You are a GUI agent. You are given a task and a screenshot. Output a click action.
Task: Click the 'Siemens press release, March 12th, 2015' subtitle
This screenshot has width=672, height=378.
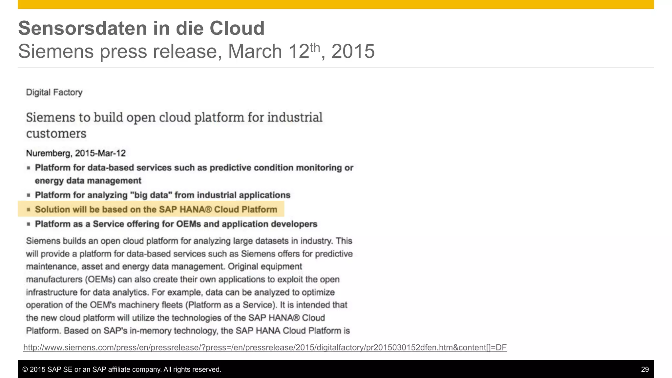(196, 51)
